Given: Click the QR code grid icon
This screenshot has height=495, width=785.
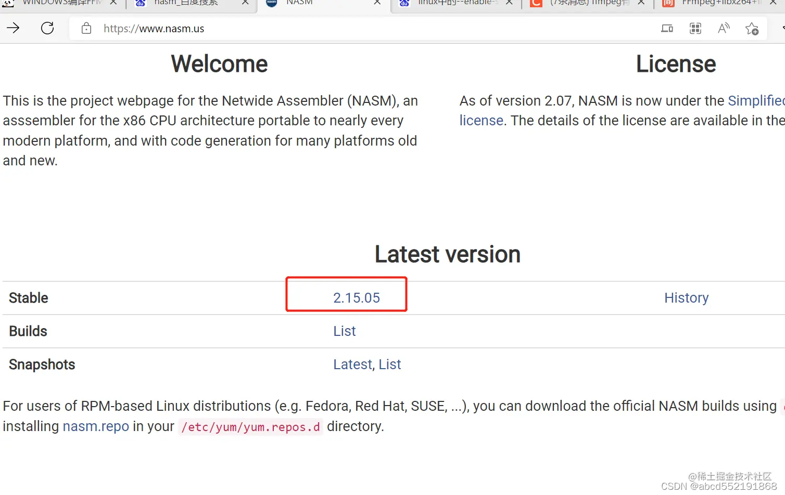Looking at the screenshot, I should pos(695,29).
